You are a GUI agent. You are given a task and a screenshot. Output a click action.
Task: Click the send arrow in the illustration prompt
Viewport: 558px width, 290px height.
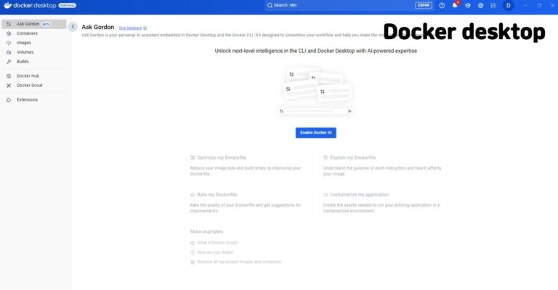349,111
